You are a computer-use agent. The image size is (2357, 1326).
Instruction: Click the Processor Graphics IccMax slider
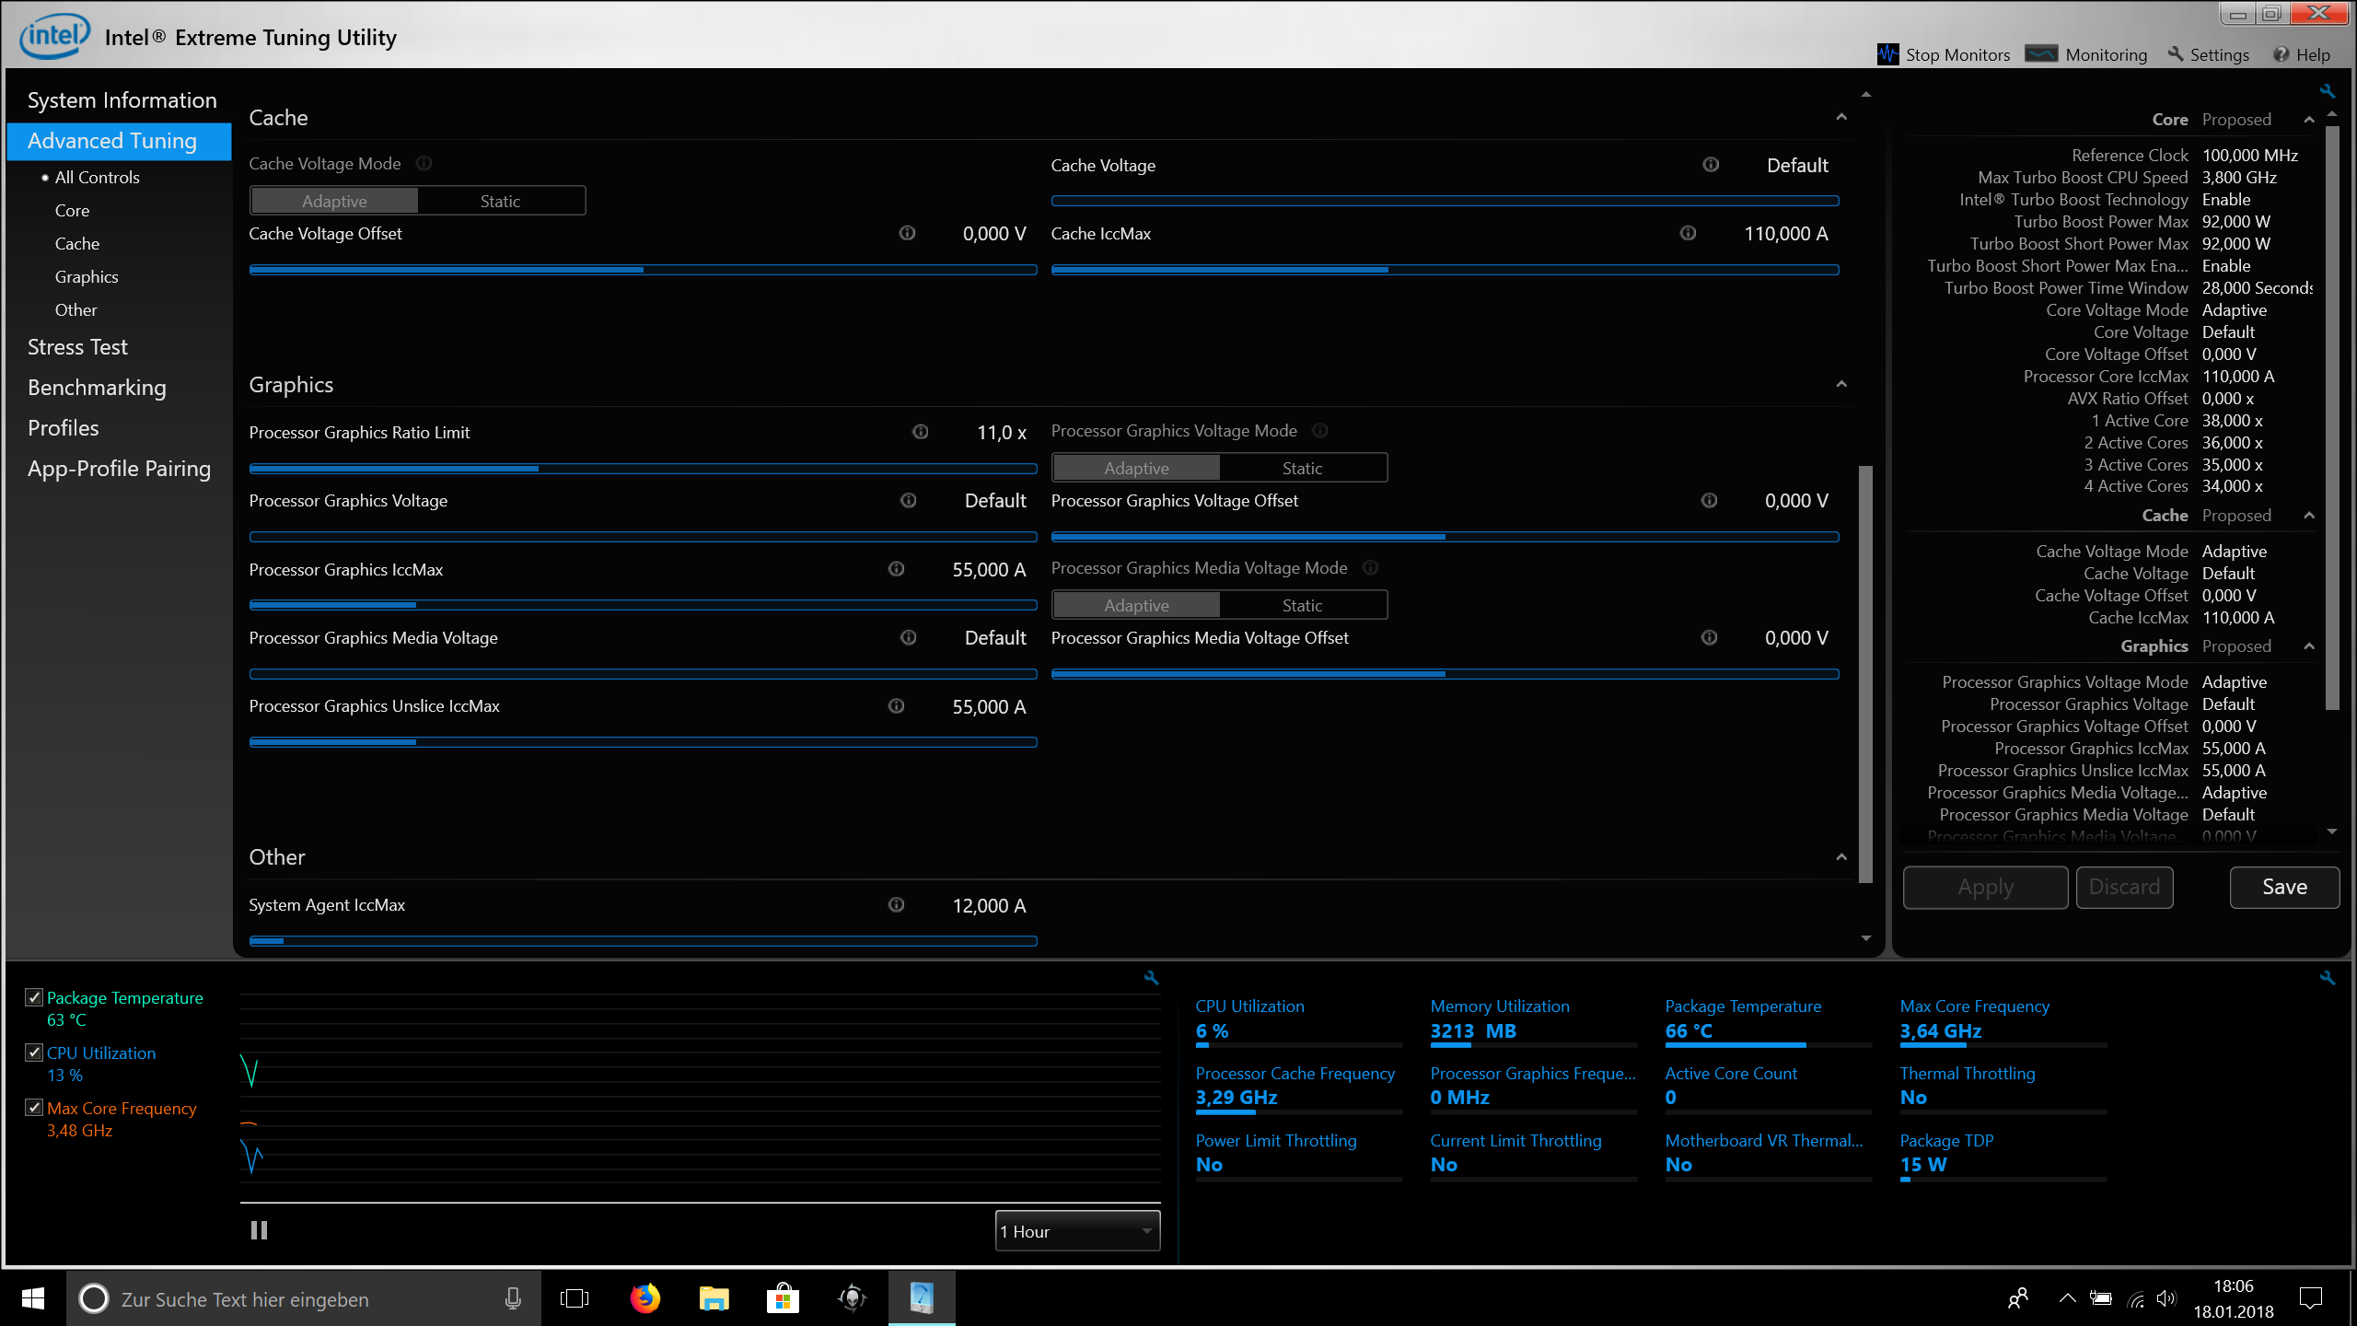643,605
